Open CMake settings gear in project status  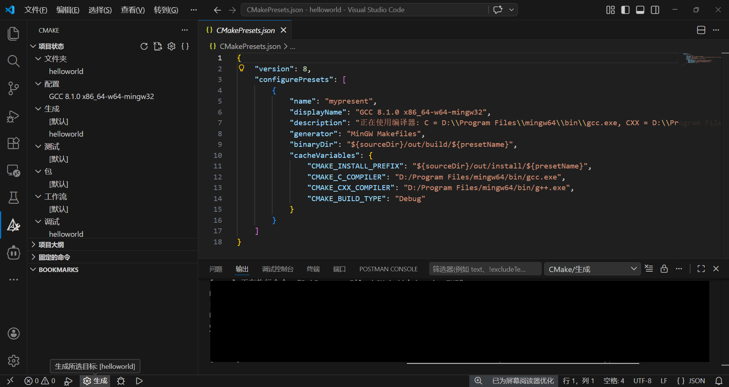(x=172, y=46)
